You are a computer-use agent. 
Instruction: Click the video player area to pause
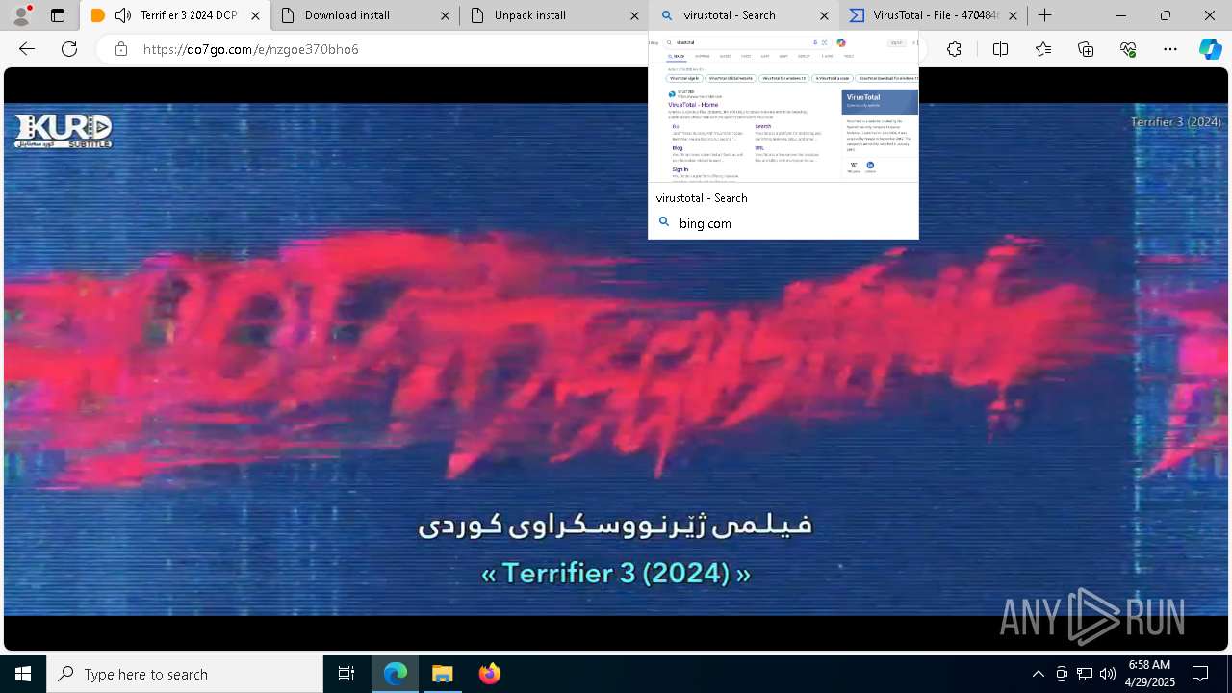tap(616, 358)
